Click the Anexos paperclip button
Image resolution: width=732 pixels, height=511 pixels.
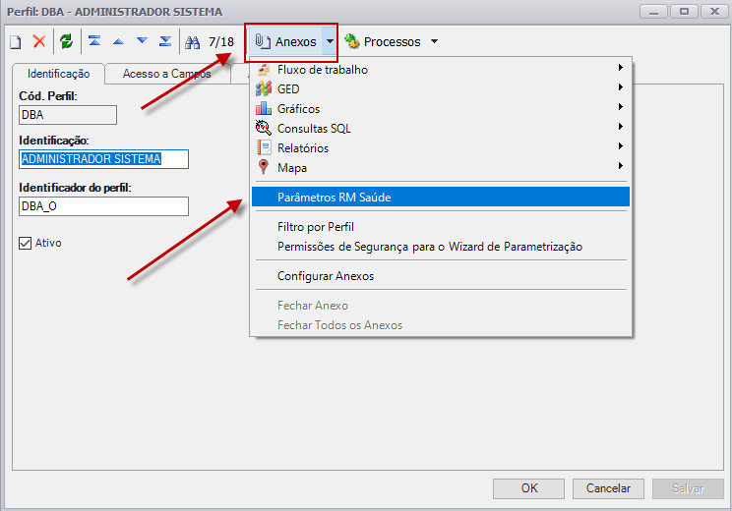(285, 42)
